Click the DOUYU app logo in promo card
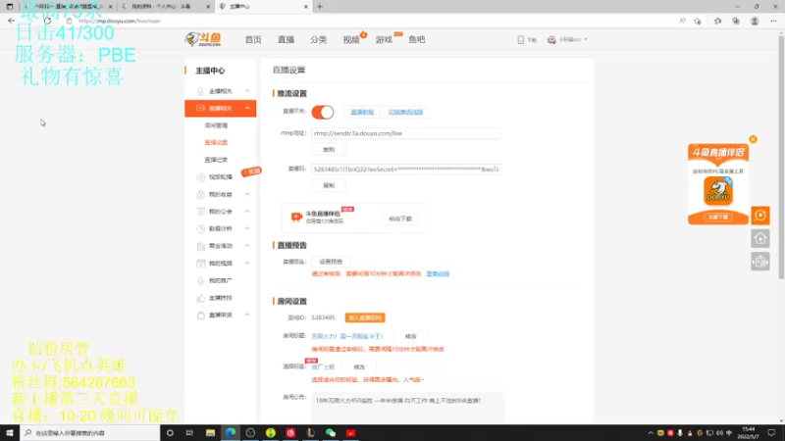This screenshot has width=785, height=441. click(x=718, y=190)
